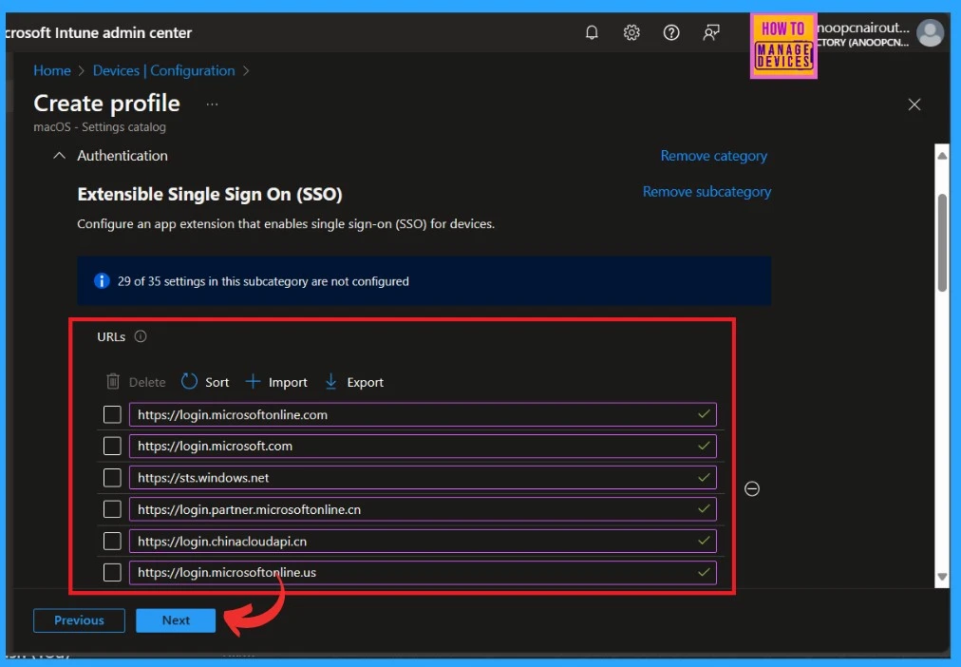Open the settings gear icon

point(631,32)
